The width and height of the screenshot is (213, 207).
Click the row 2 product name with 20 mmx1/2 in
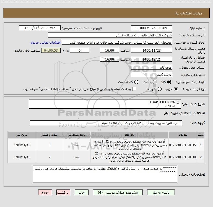(x=129, y=157)
